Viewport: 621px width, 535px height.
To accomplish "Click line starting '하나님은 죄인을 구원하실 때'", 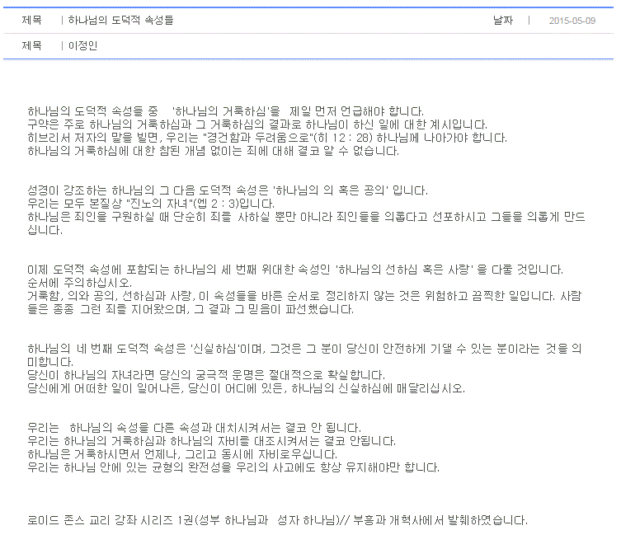I will tap(306, 217).
